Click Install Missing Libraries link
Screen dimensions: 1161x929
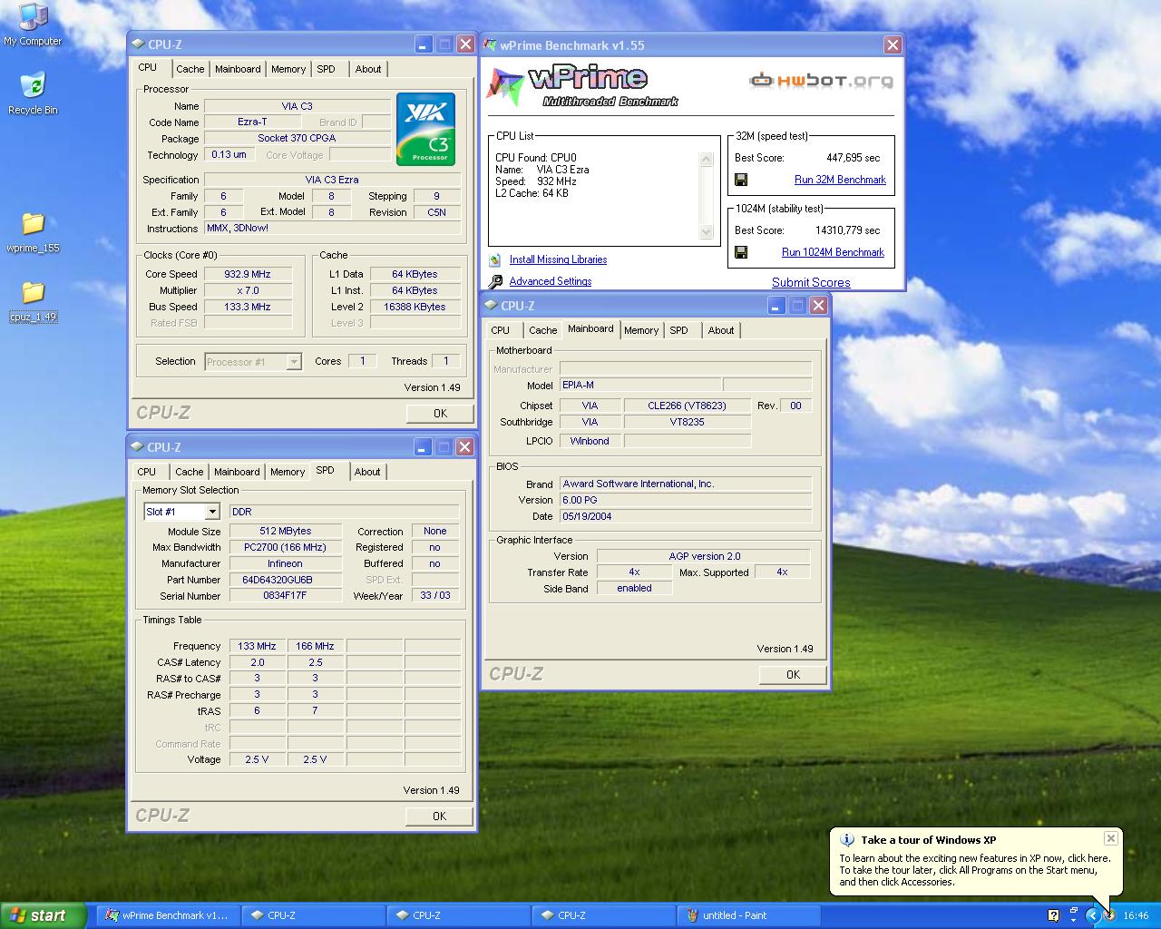tap(558, 259)
